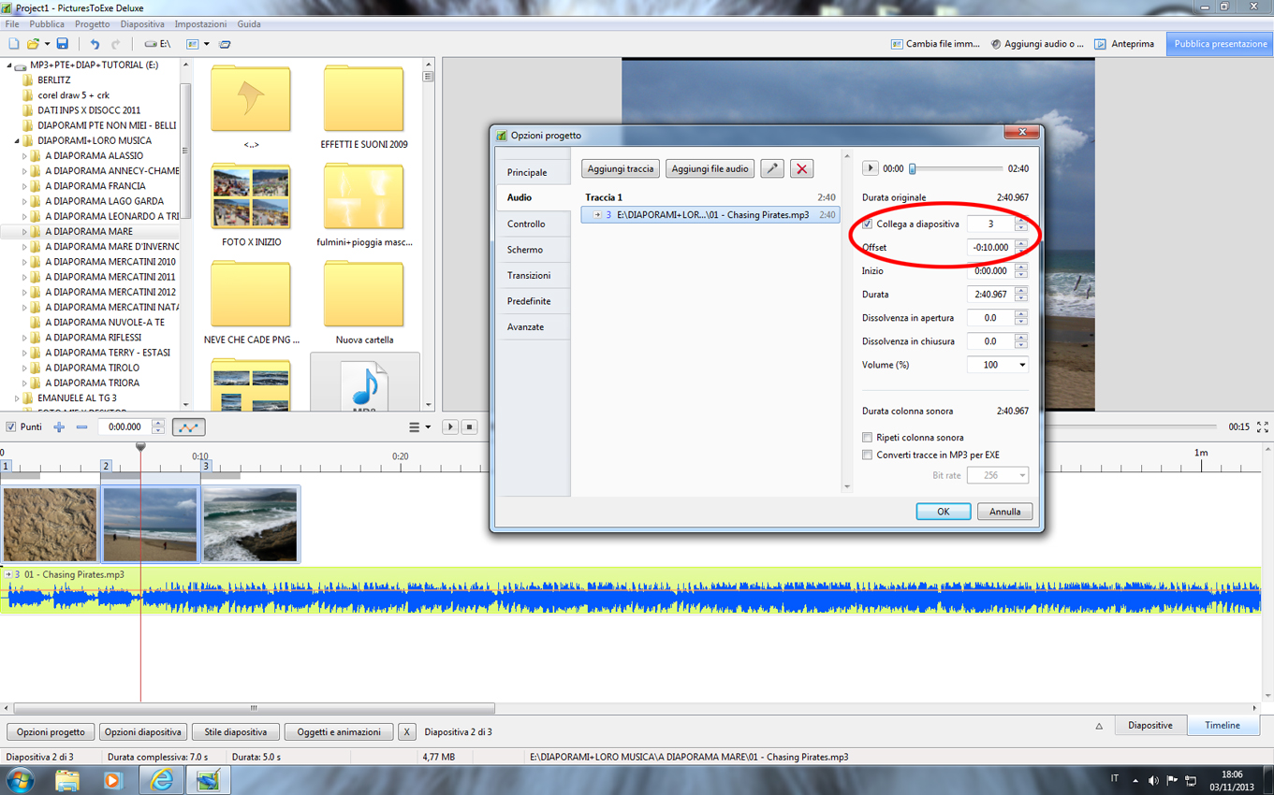Image resolution: width=1274 pixels, height=795 pixels.
Task: Click the blue Save project icon in toolbar
Action: point(63,44)
